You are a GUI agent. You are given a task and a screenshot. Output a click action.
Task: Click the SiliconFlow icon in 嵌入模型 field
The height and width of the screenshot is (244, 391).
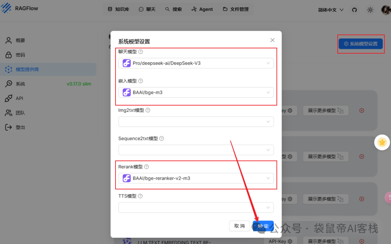point(127,93)
